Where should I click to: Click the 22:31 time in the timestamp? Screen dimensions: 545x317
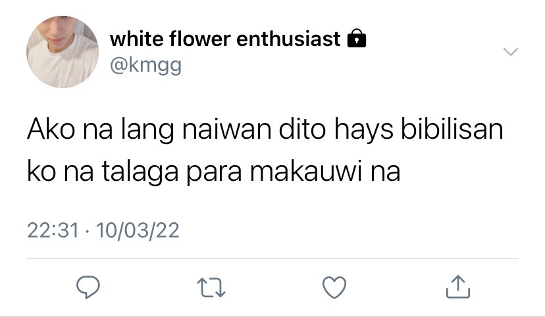coord(53,230)
